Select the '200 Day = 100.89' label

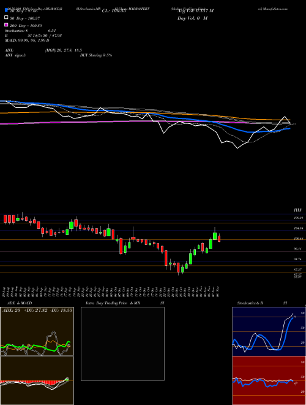click(x=26, y=26)
